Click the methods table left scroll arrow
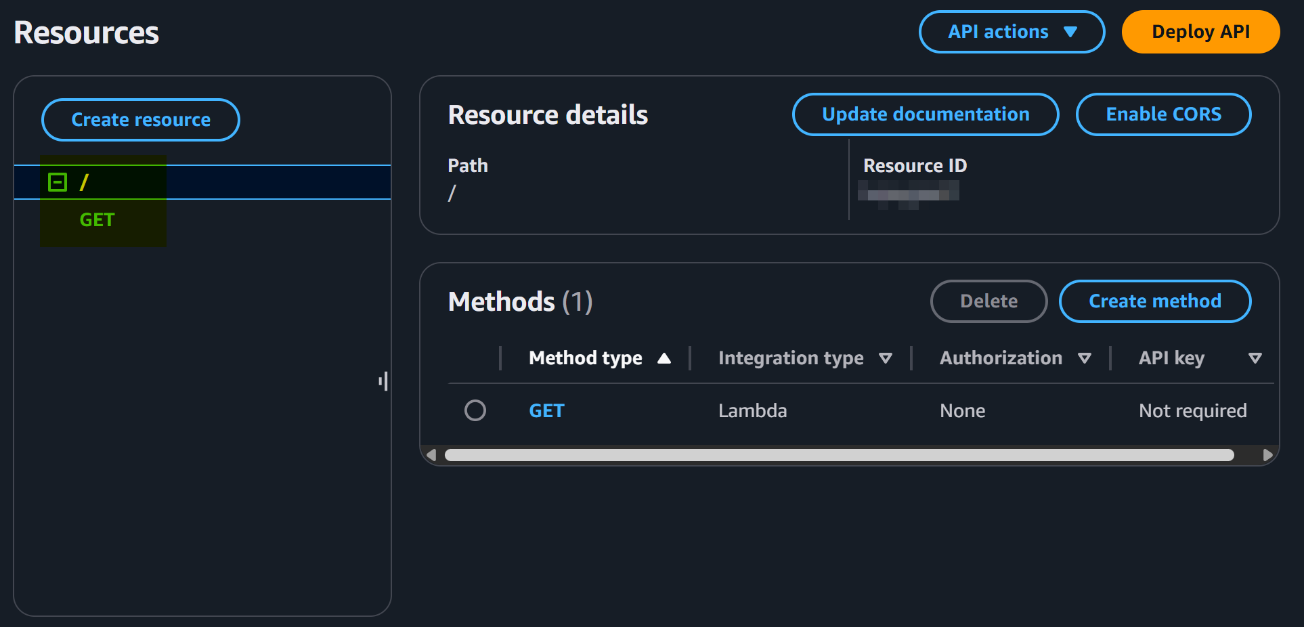 (431, 455)
